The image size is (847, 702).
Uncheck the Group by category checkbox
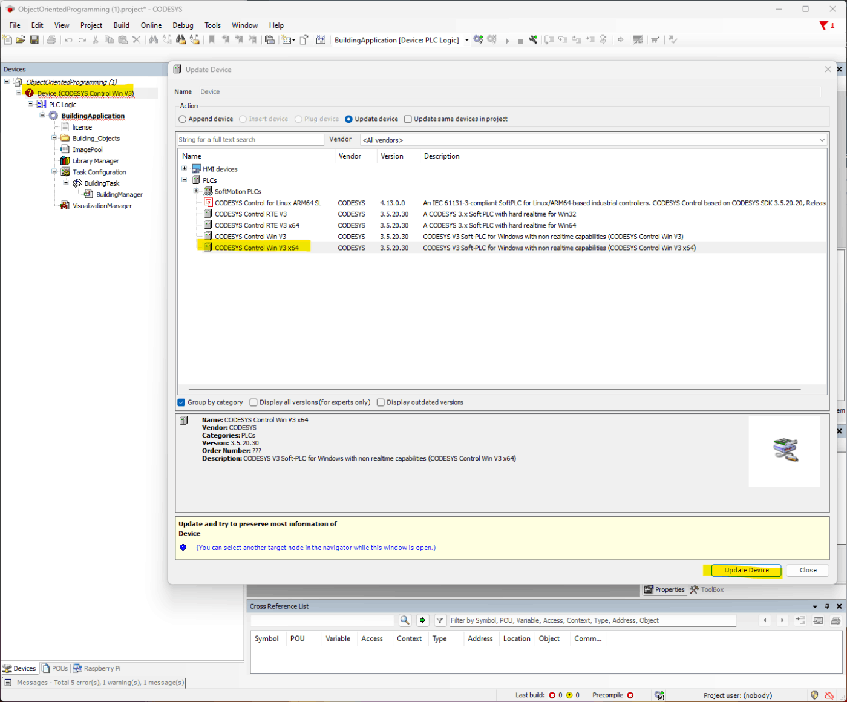coord(181,402)
